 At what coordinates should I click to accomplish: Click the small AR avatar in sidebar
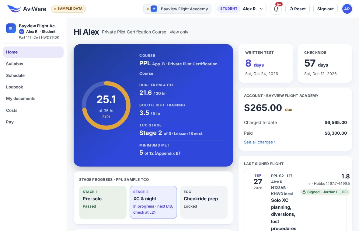[x=22, y=32]
